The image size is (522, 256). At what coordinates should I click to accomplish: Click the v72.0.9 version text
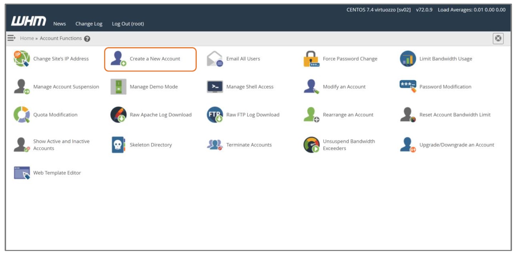[x=424, y=10]
